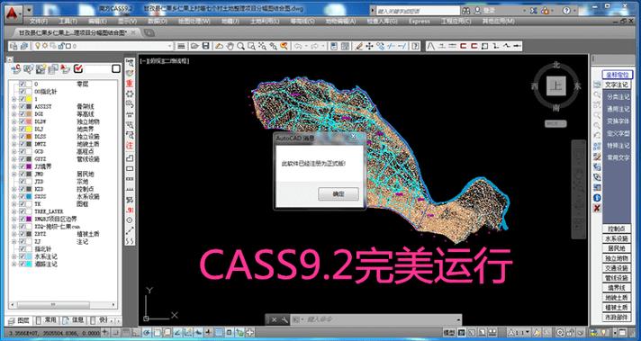The height and width of the screenshot is (341, 641).
Task: Expand the DLSS layer tree node
Action: [14, 137]
